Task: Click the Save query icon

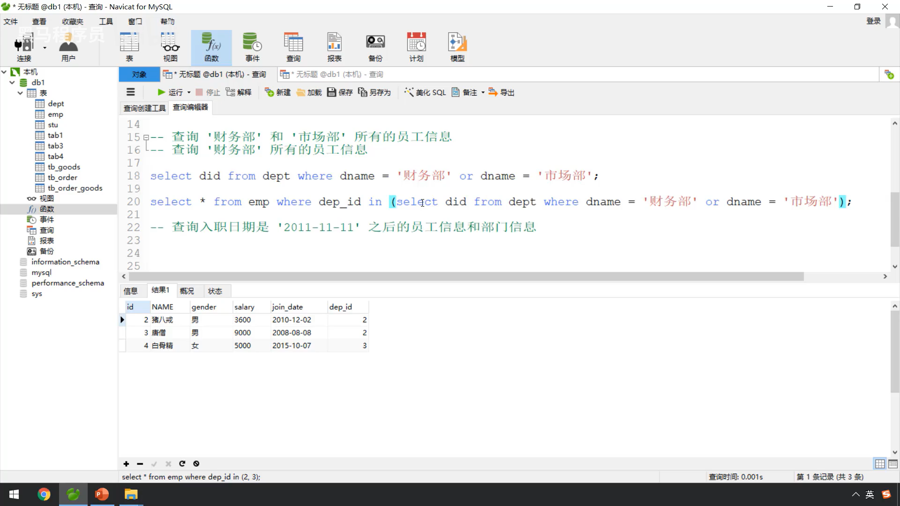Action: point(332,92)
